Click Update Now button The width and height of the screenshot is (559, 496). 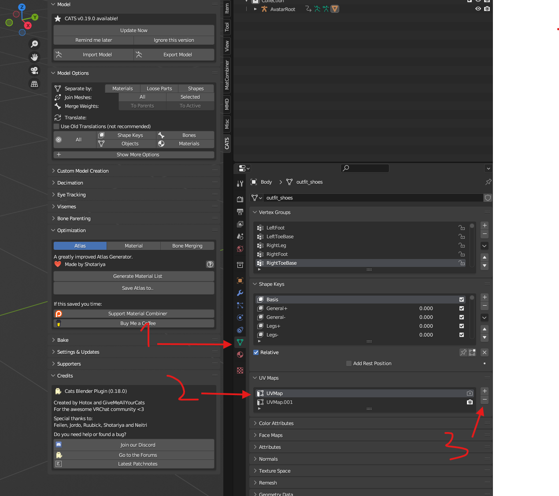coord(134,30)
